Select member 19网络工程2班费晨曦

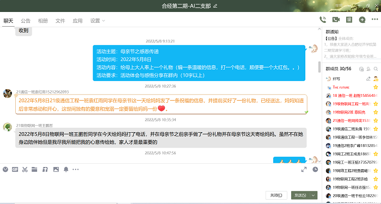[x=352, y=170]
